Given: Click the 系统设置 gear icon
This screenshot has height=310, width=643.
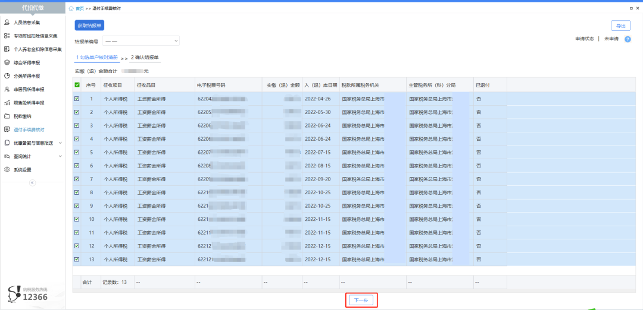Looking at the screenshot, I should coord(7,170).
